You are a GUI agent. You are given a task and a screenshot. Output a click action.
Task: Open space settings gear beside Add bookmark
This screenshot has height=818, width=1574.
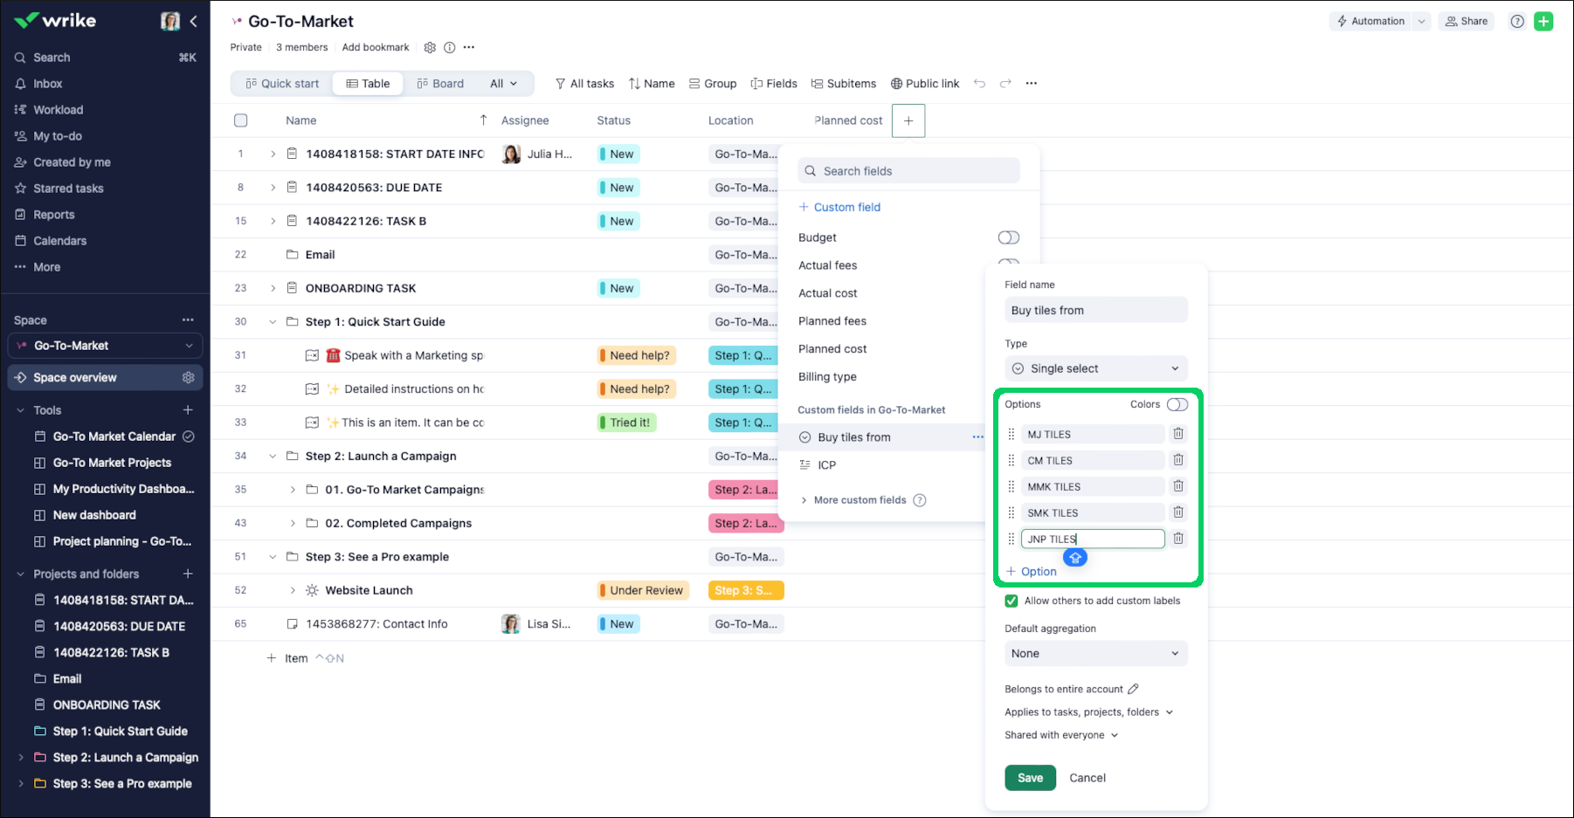tap(430, 47)
